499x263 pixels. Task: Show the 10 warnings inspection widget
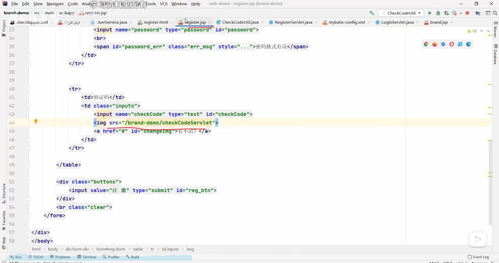(472, 31)
